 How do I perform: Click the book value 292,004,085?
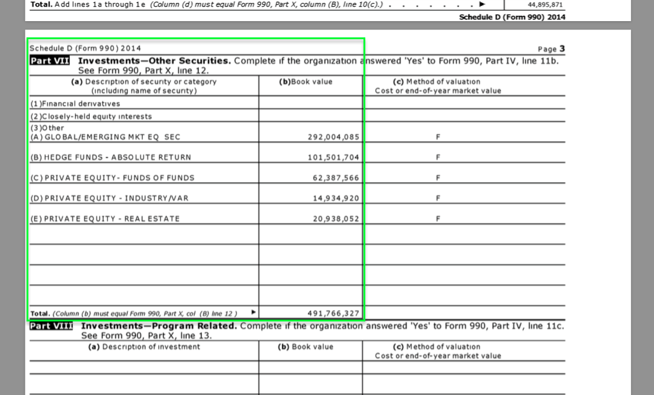(333, 137)
